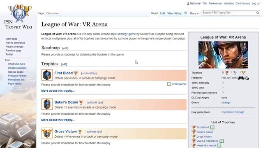Open Random page sidebar link
The width and height of the screenshot is (263, 148).
(x=13, y=51)
